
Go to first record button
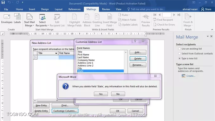(155, 15)
